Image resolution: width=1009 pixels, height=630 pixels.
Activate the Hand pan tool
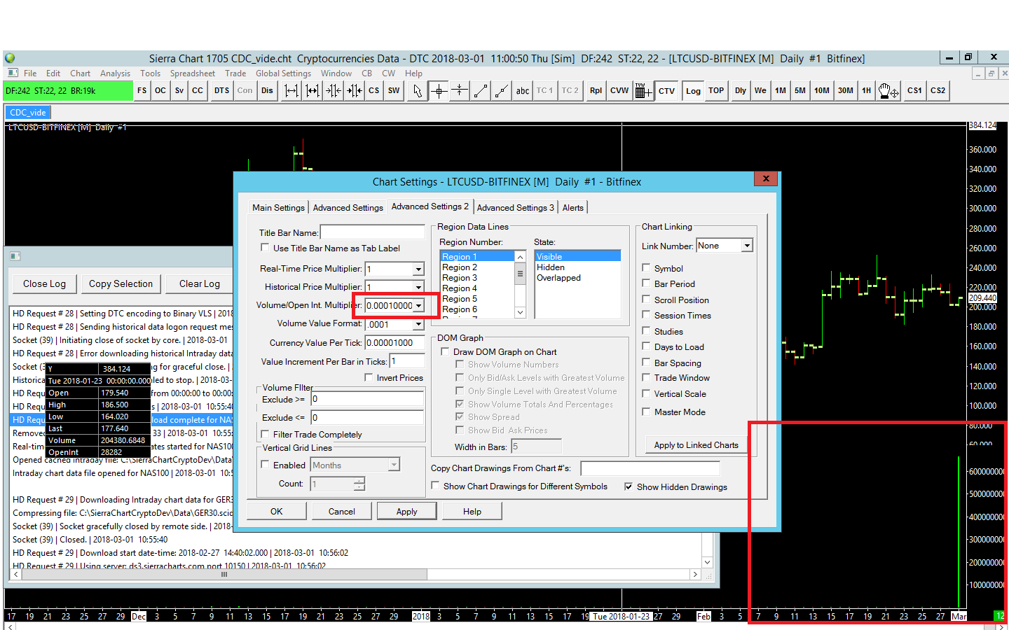pos(888,91)
